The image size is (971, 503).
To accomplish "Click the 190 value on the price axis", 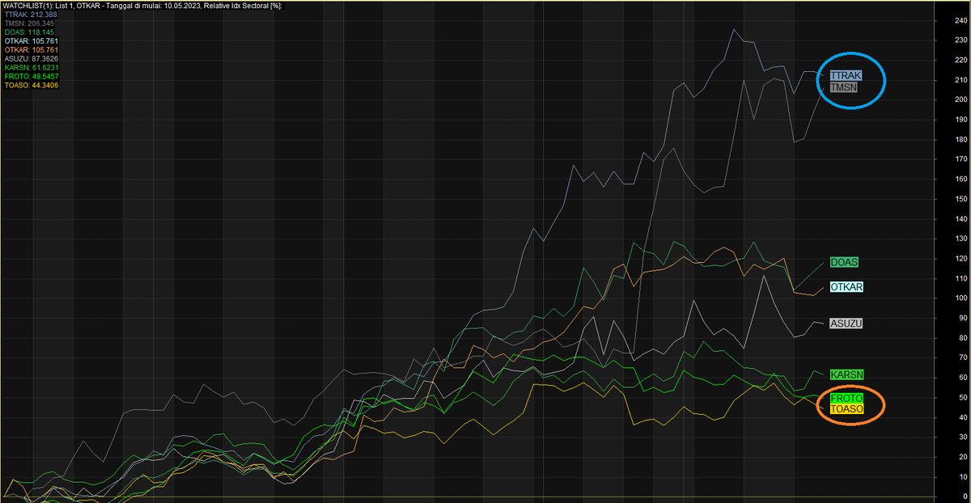I will pyautogui.click(x=961, y=119).
